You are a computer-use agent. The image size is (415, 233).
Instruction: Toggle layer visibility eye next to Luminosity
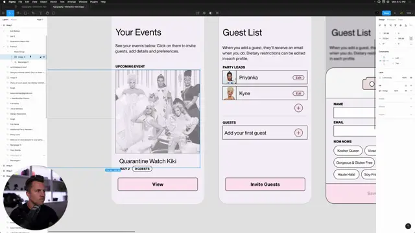(411, 78)
